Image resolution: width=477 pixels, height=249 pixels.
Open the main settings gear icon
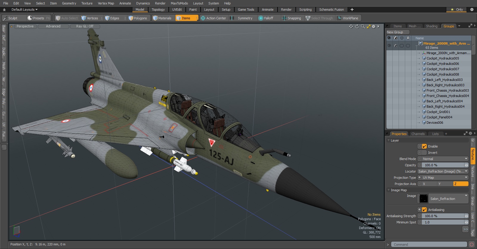point(472,10)
